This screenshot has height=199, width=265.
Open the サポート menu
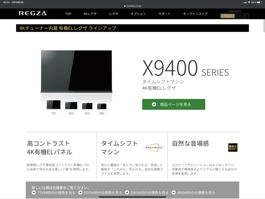[164, 14]
